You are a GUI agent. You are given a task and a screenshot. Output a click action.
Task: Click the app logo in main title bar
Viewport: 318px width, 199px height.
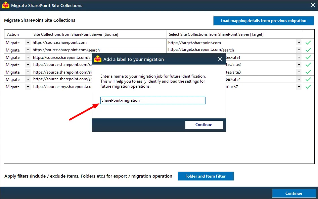coord(6,5)
